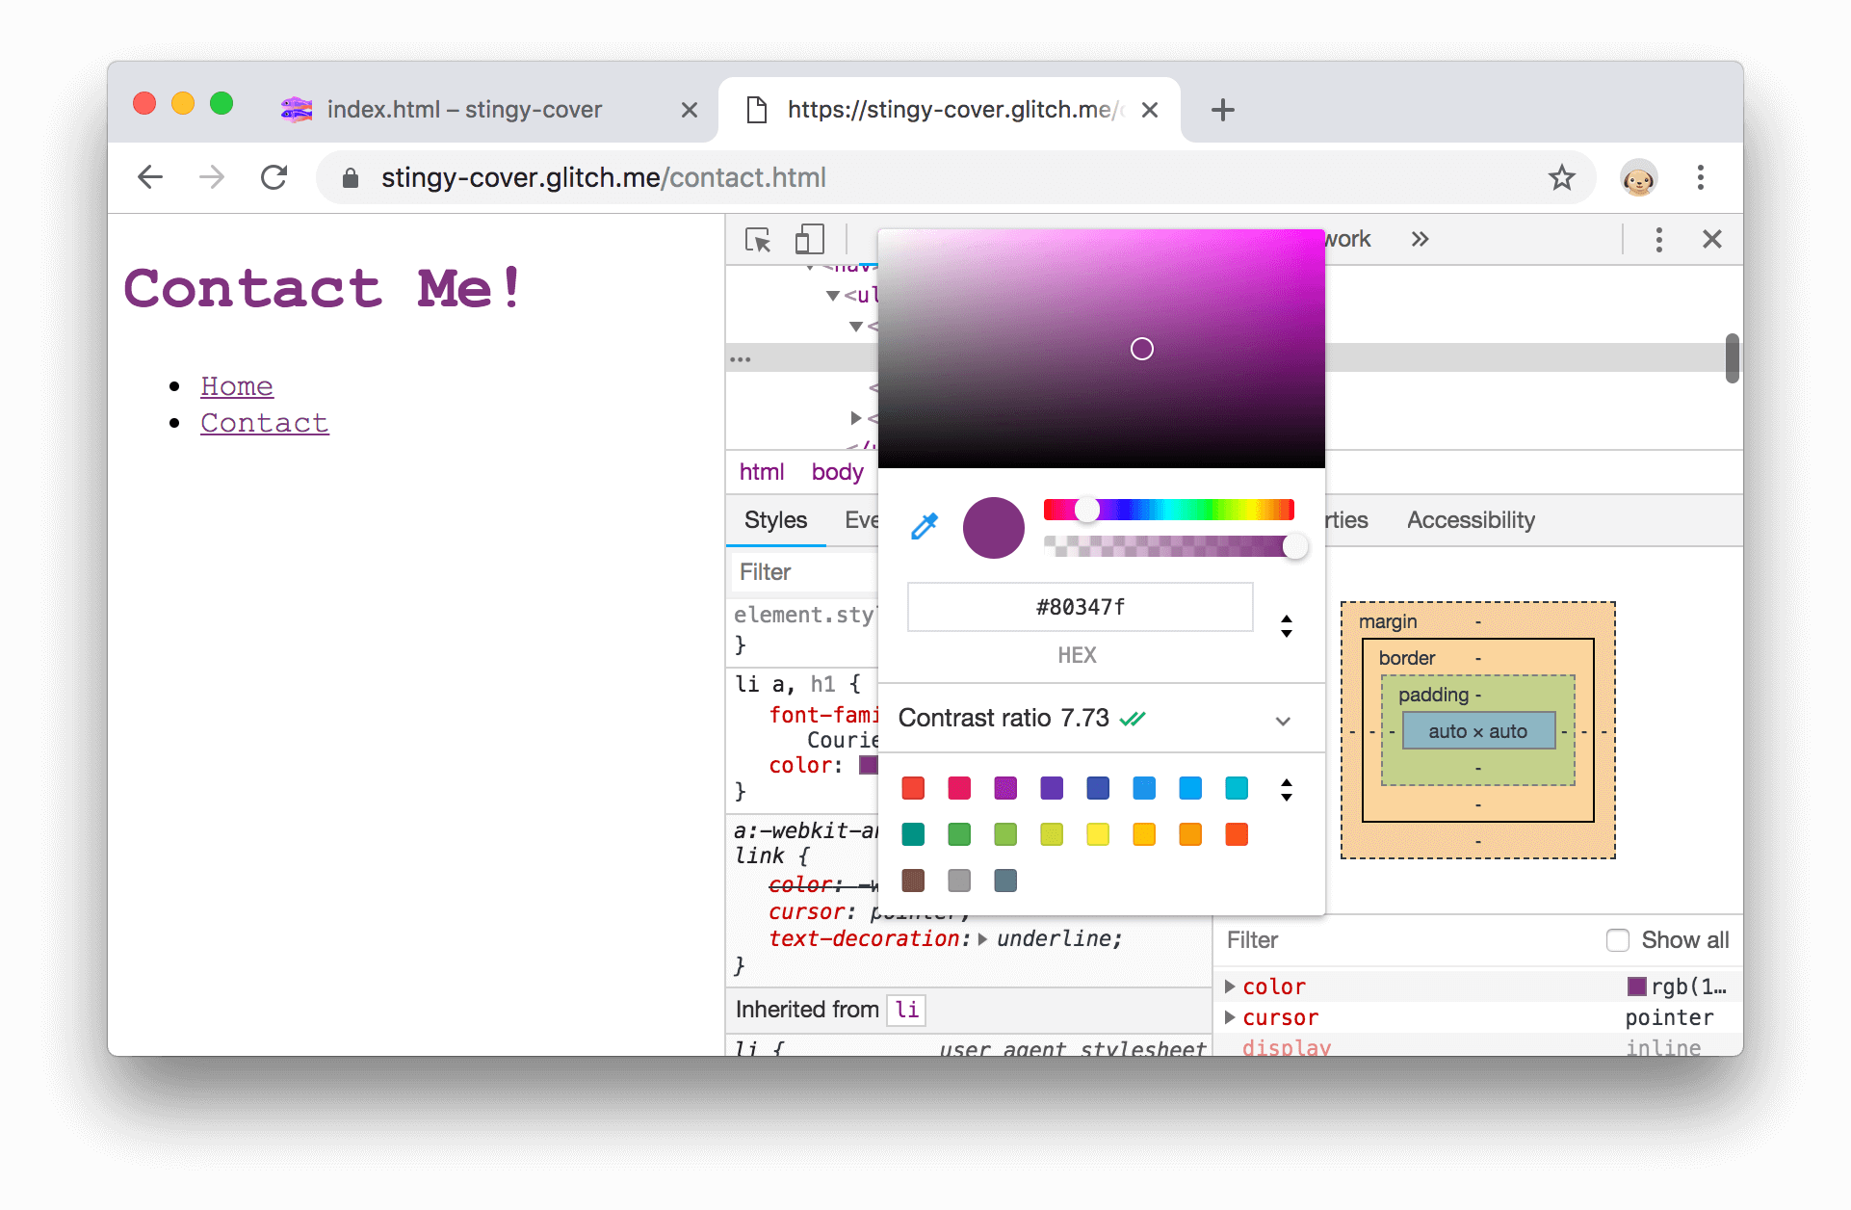Toggle the device toolbar icon
1851x1210 pixels.
(809, 239)
